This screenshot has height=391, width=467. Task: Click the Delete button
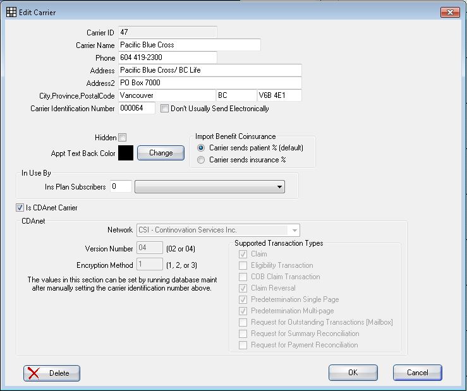(x=52, y=373)
